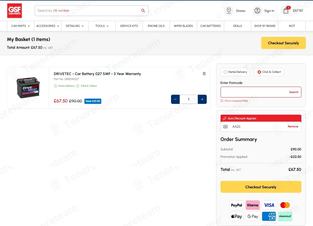Viewport: 313px width, 226px height.
Task: Expand the Tools menu dropdown
Action: [x=102, y=26]
